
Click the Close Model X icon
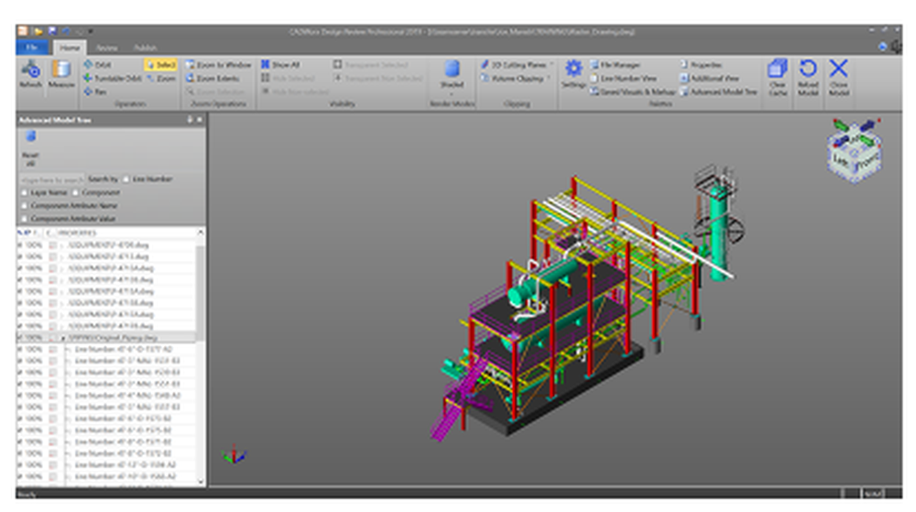tap(838, 69)
